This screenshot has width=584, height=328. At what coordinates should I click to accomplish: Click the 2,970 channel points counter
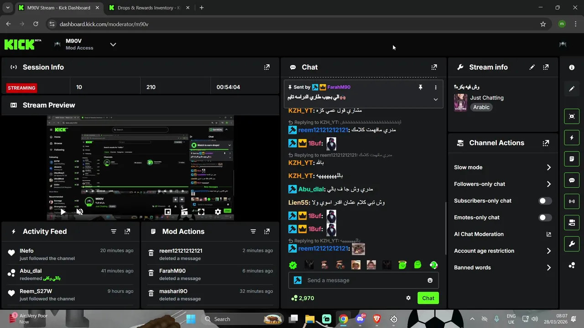click(x=302, y=298)
